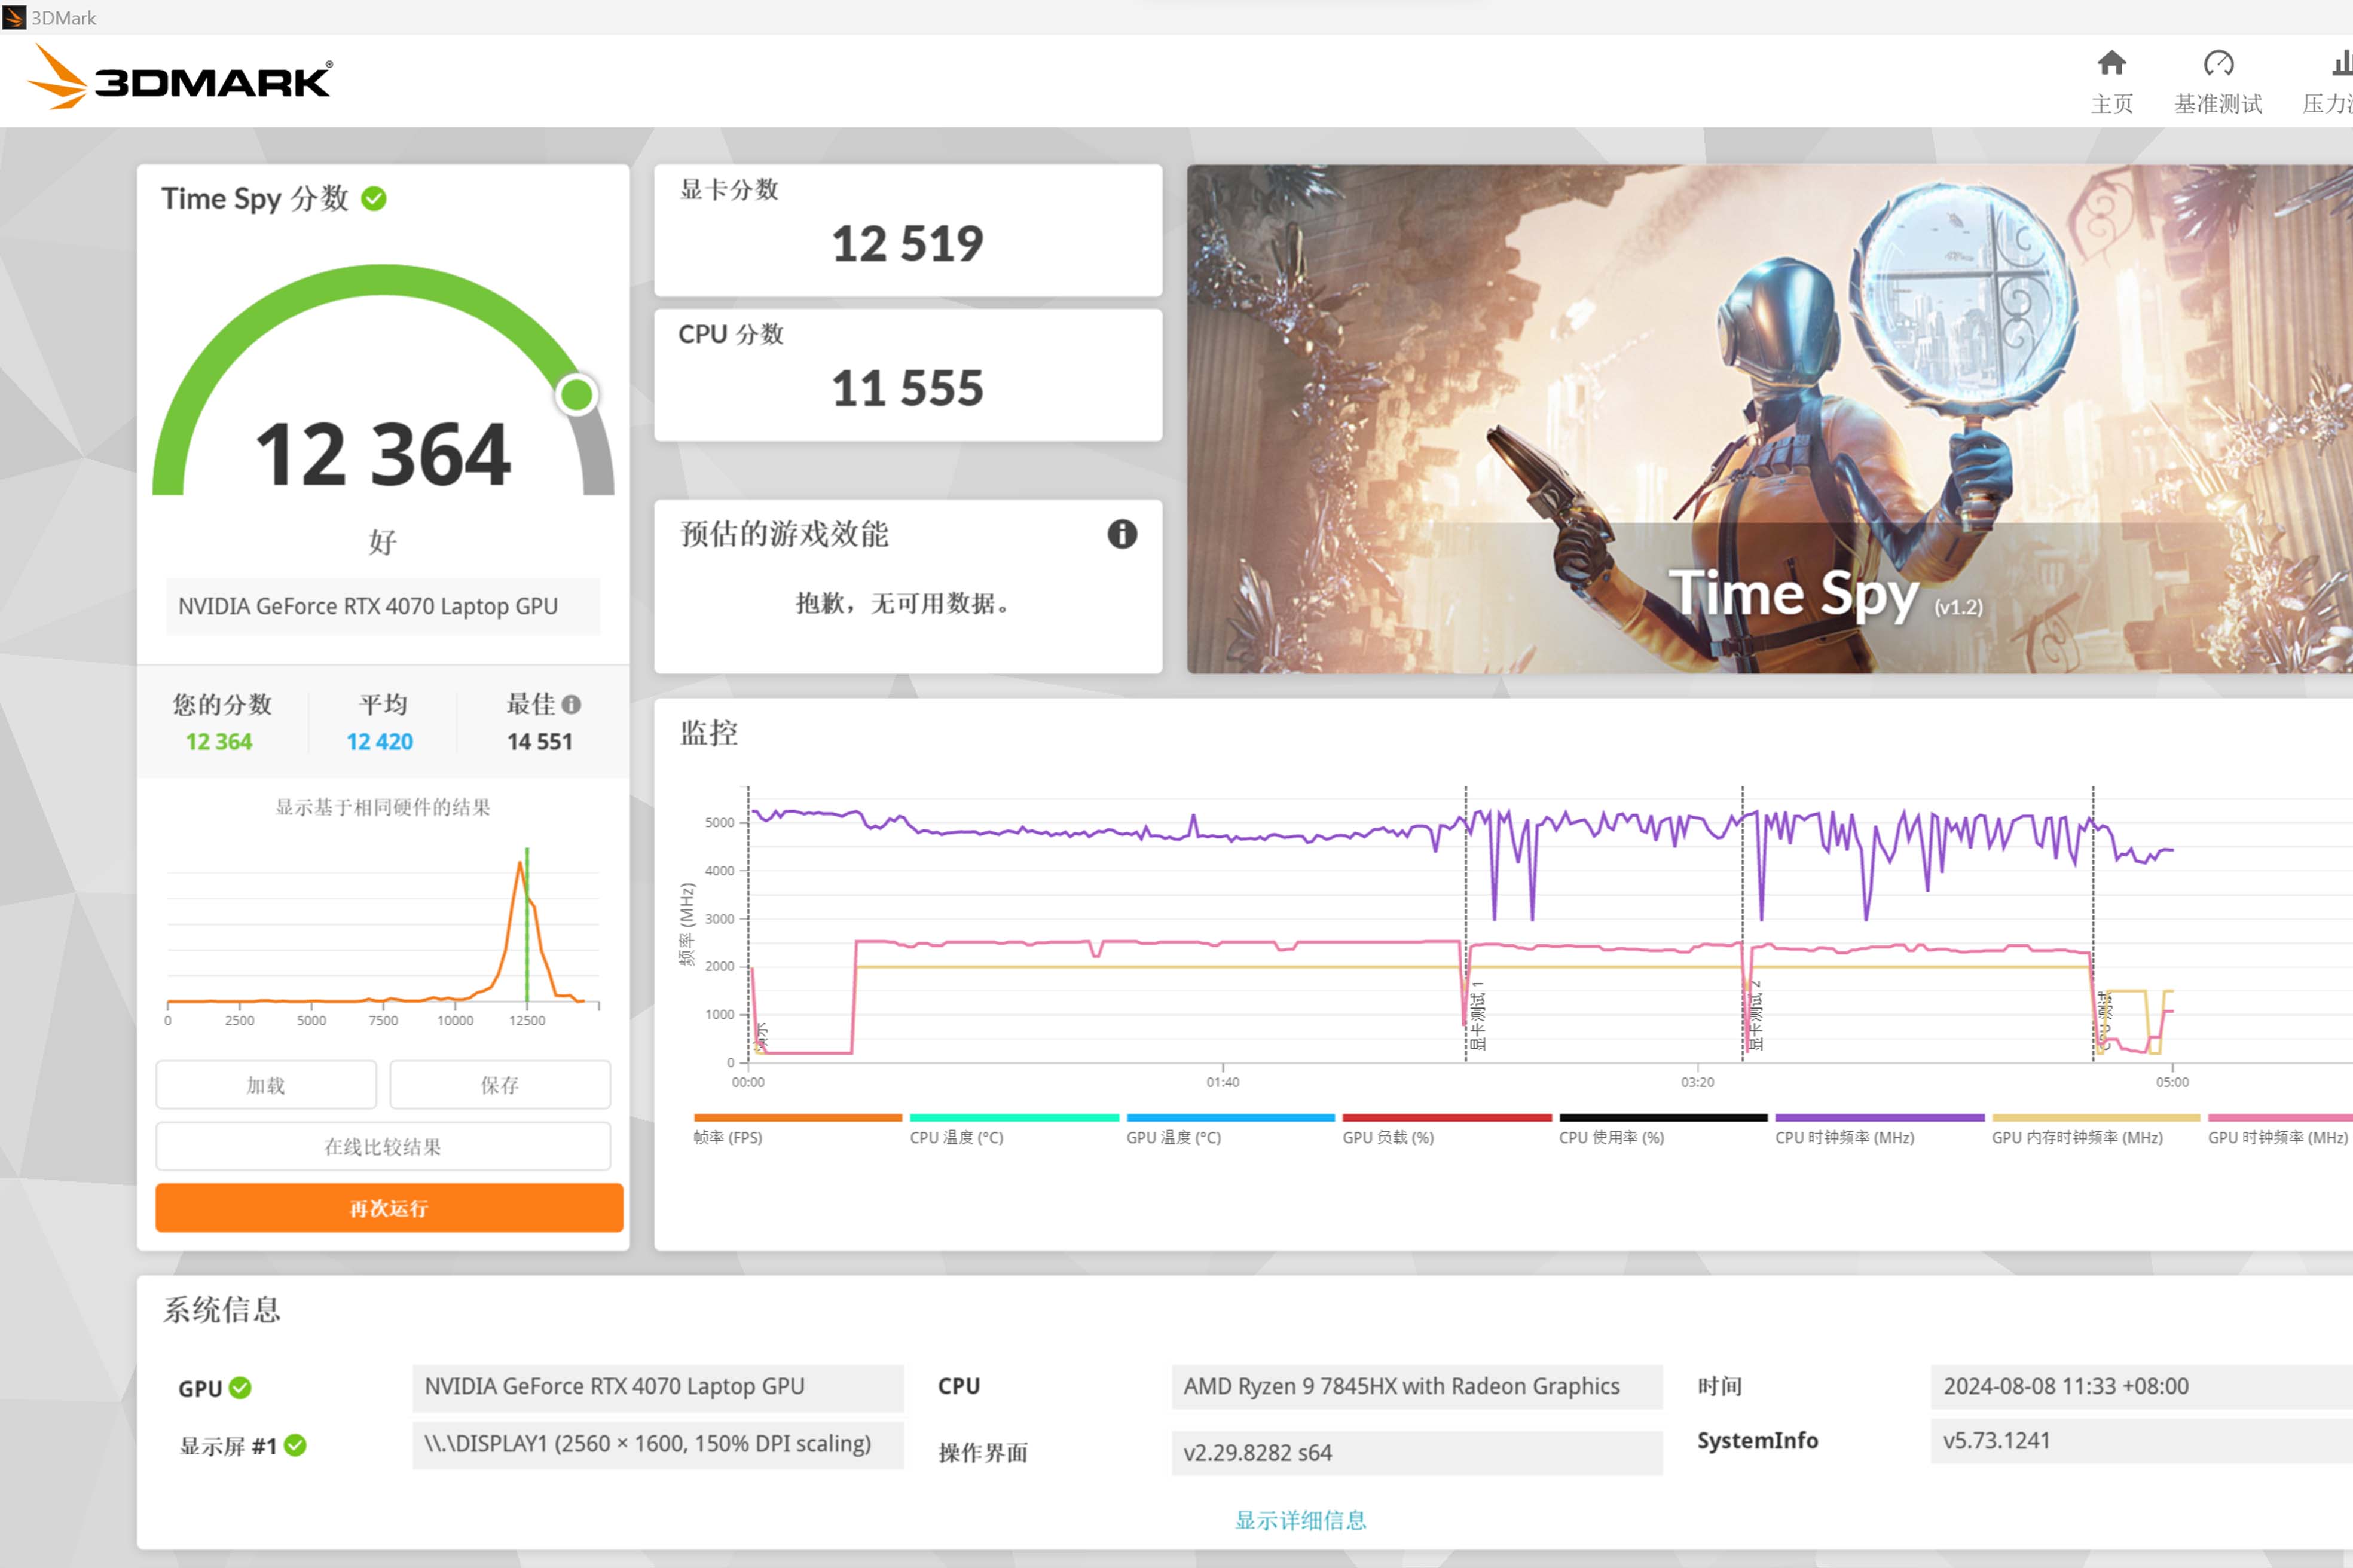2353x1568 pixels.
Task: Click green check beside GPU in 系统信息
Action: [x=240, y=1388]
